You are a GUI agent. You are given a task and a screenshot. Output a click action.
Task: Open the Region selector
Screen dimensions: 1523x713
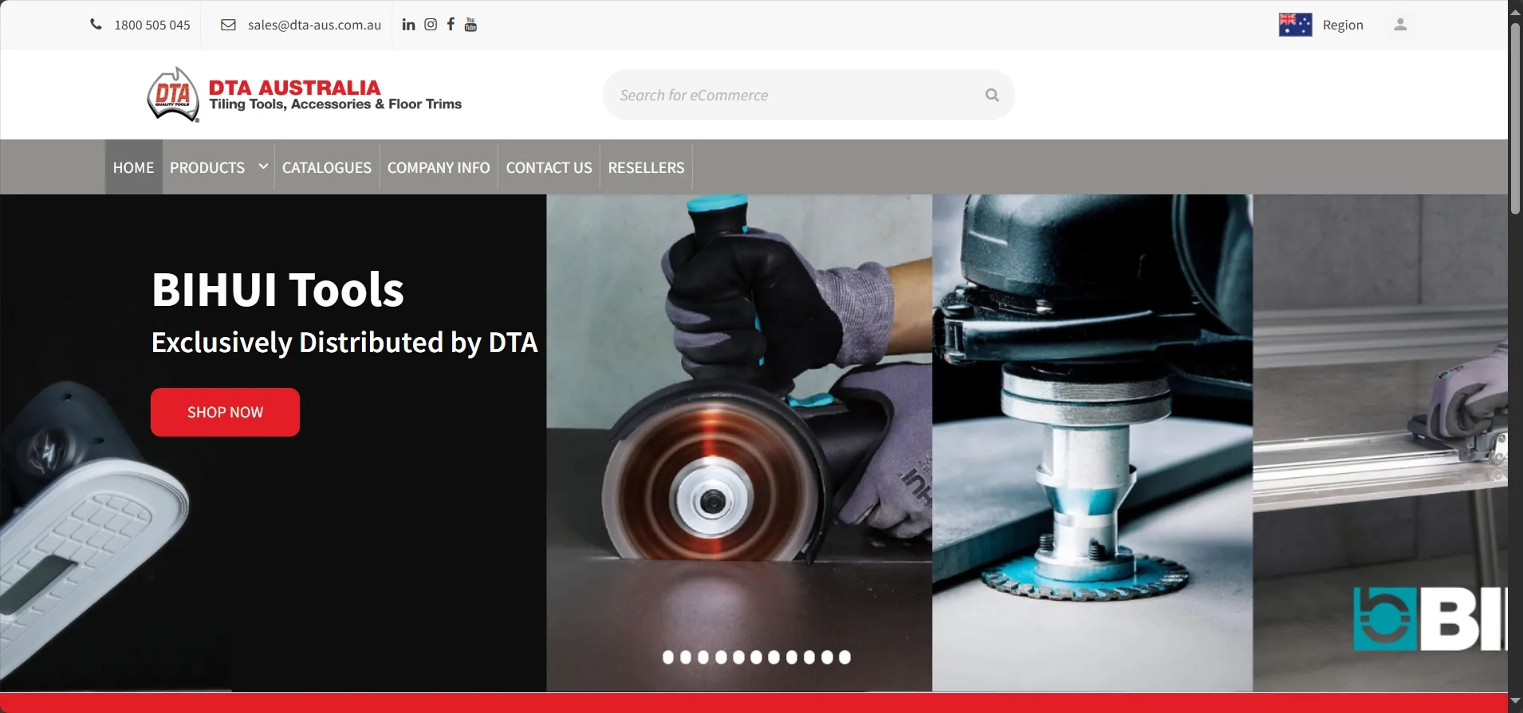pos(1343,25)
